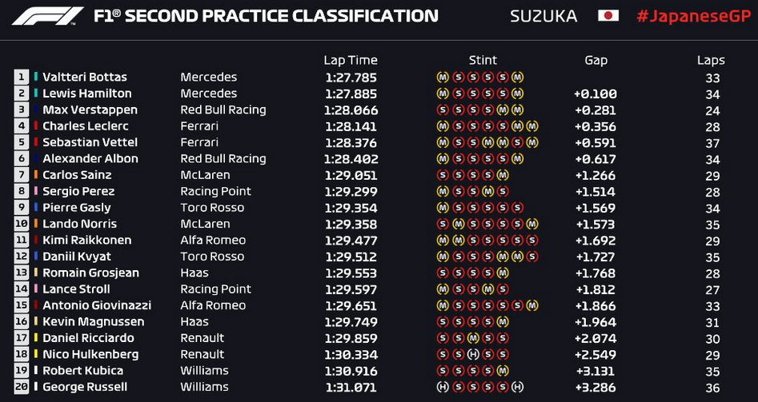Click the first hard tyre icon in Russell's stint

[x=443, y=387]
